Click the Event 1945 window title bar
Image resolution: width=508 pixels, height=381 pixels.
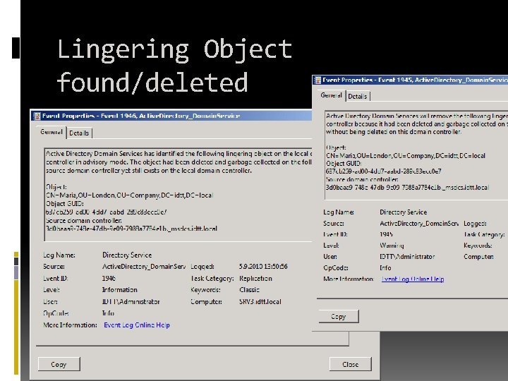pos(410,80)
